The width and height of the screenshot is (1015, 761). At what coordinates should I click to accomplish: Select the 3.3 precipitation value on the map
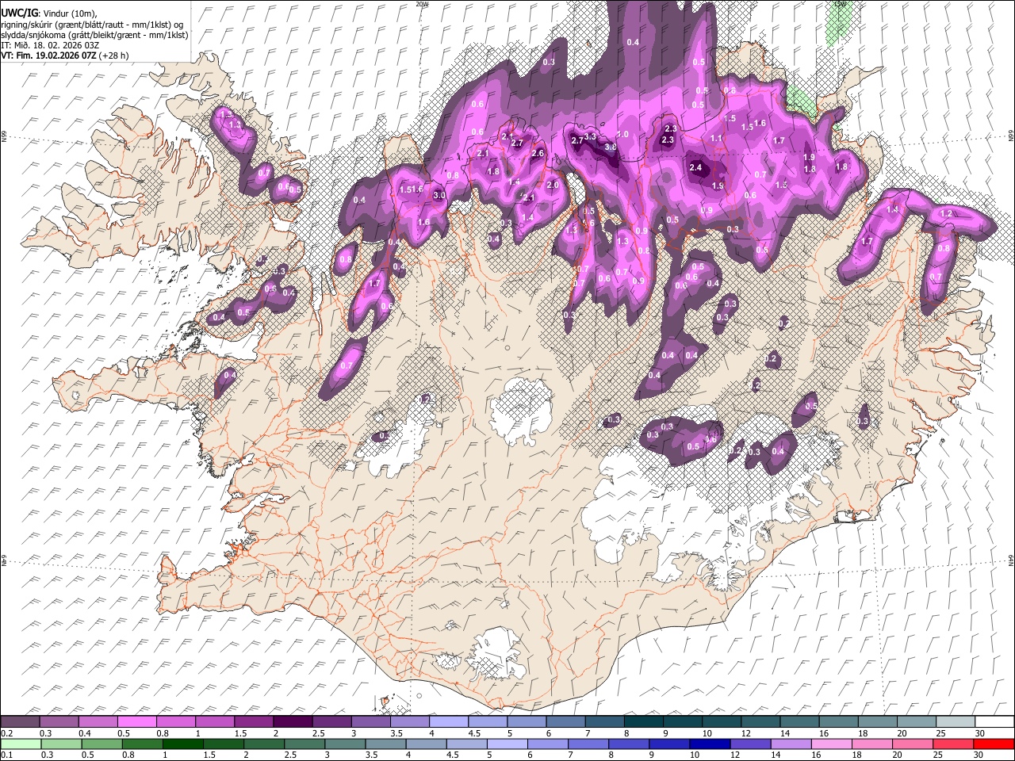point(590,137)
